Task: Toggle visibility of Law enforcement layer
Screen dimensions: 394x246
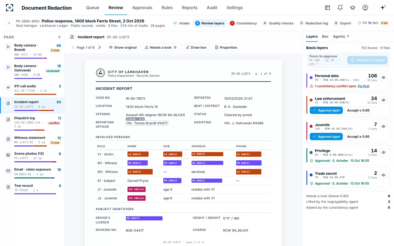Action: pyautogui.click(x=383, y=100)
